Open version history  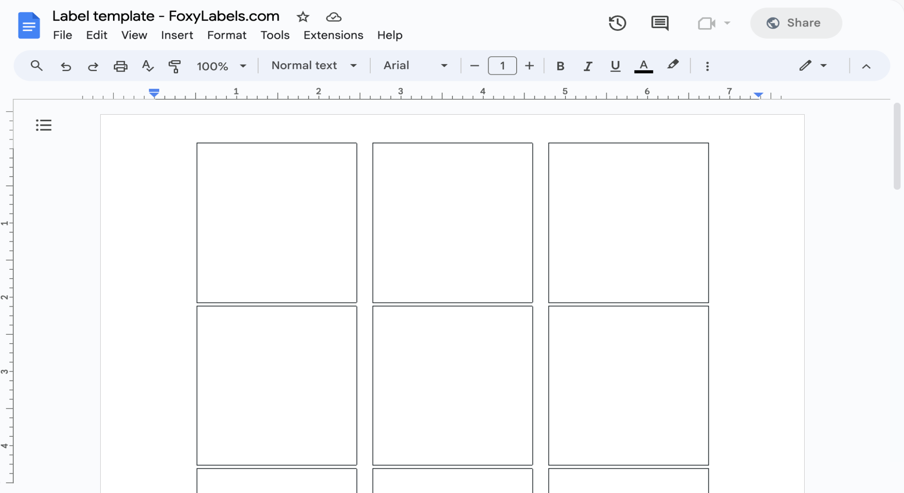[617, 23]
